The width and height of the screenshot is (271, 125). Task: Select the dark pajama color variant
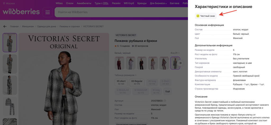[142, 63]
